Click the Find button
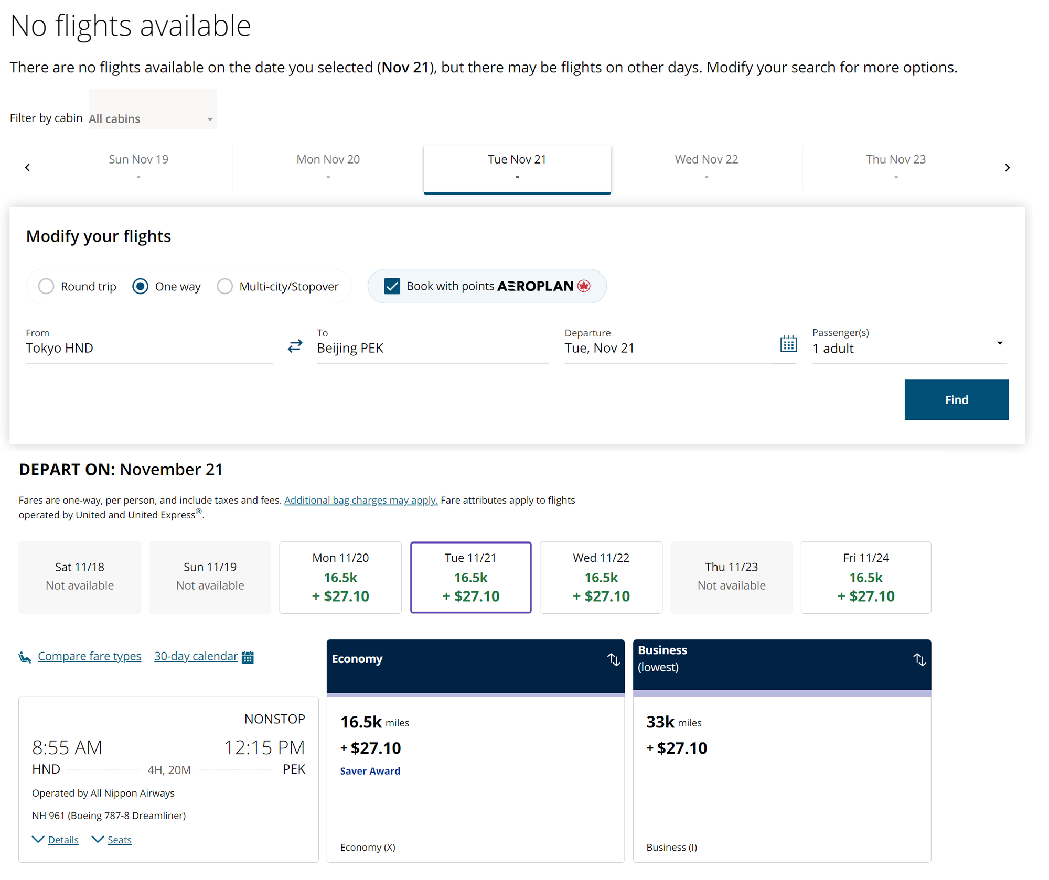 (x=956, y=399)
